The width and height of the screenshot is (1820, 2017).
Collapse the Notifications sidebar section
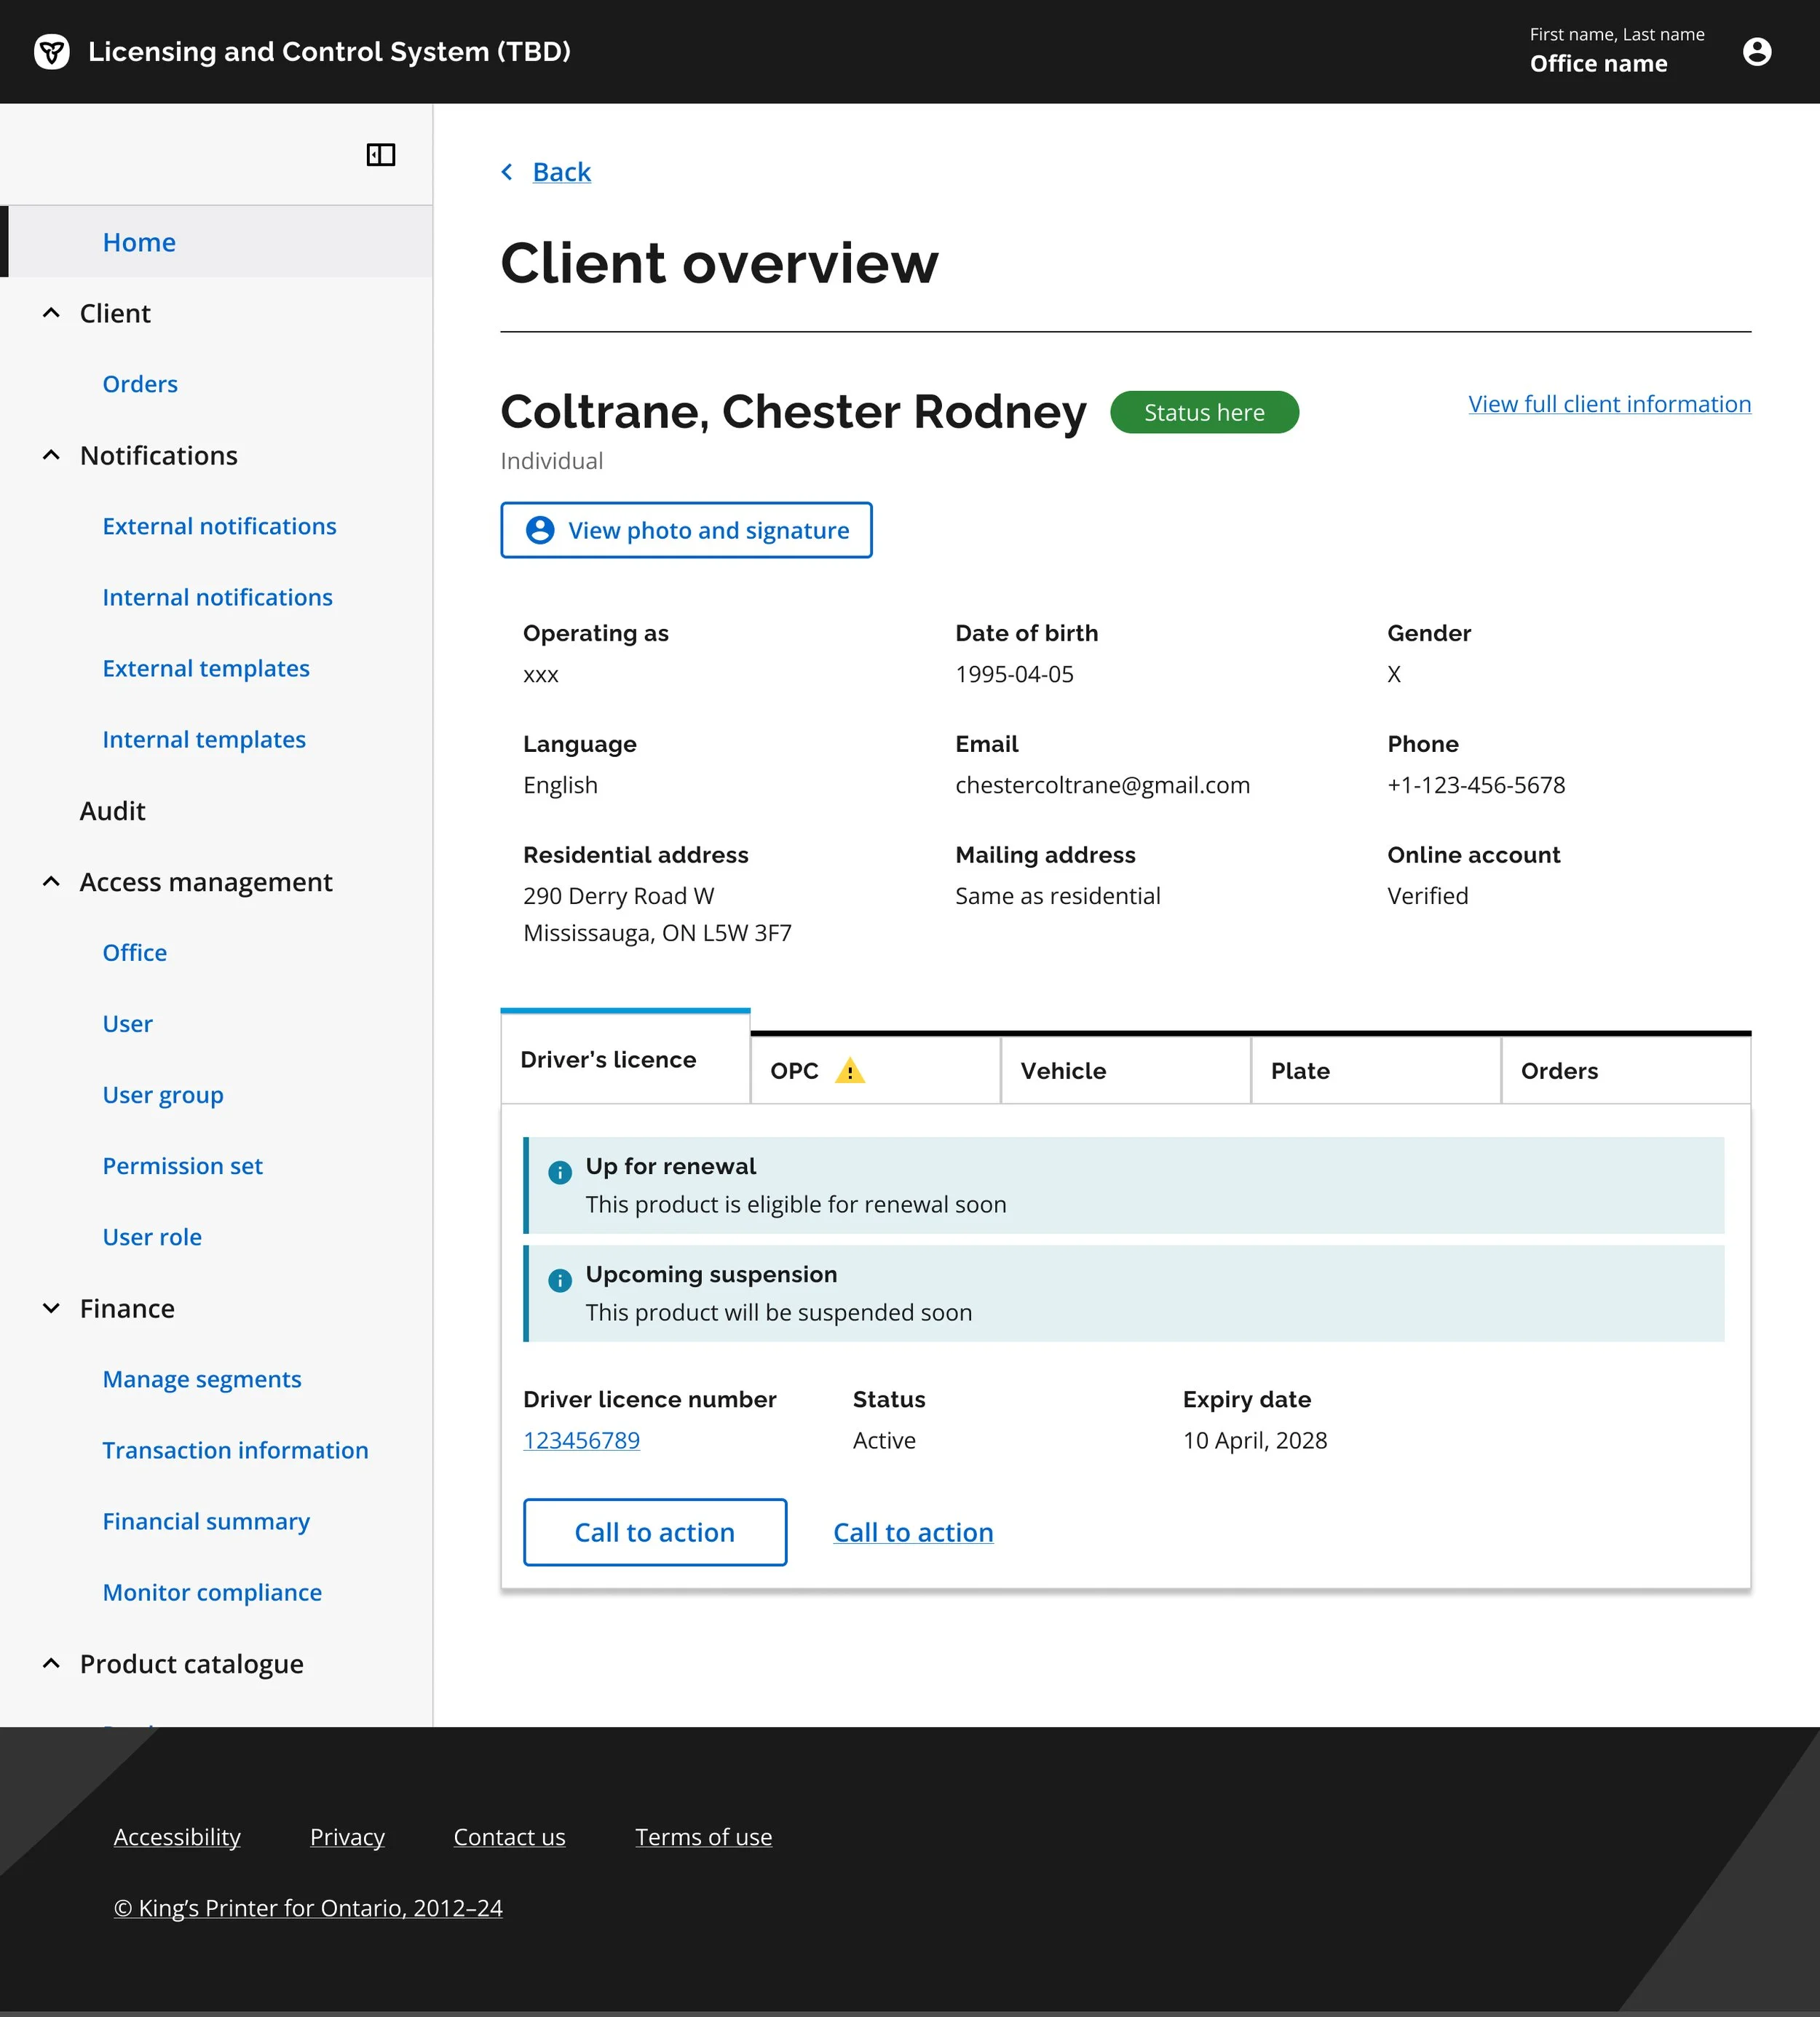click(52, 455)
